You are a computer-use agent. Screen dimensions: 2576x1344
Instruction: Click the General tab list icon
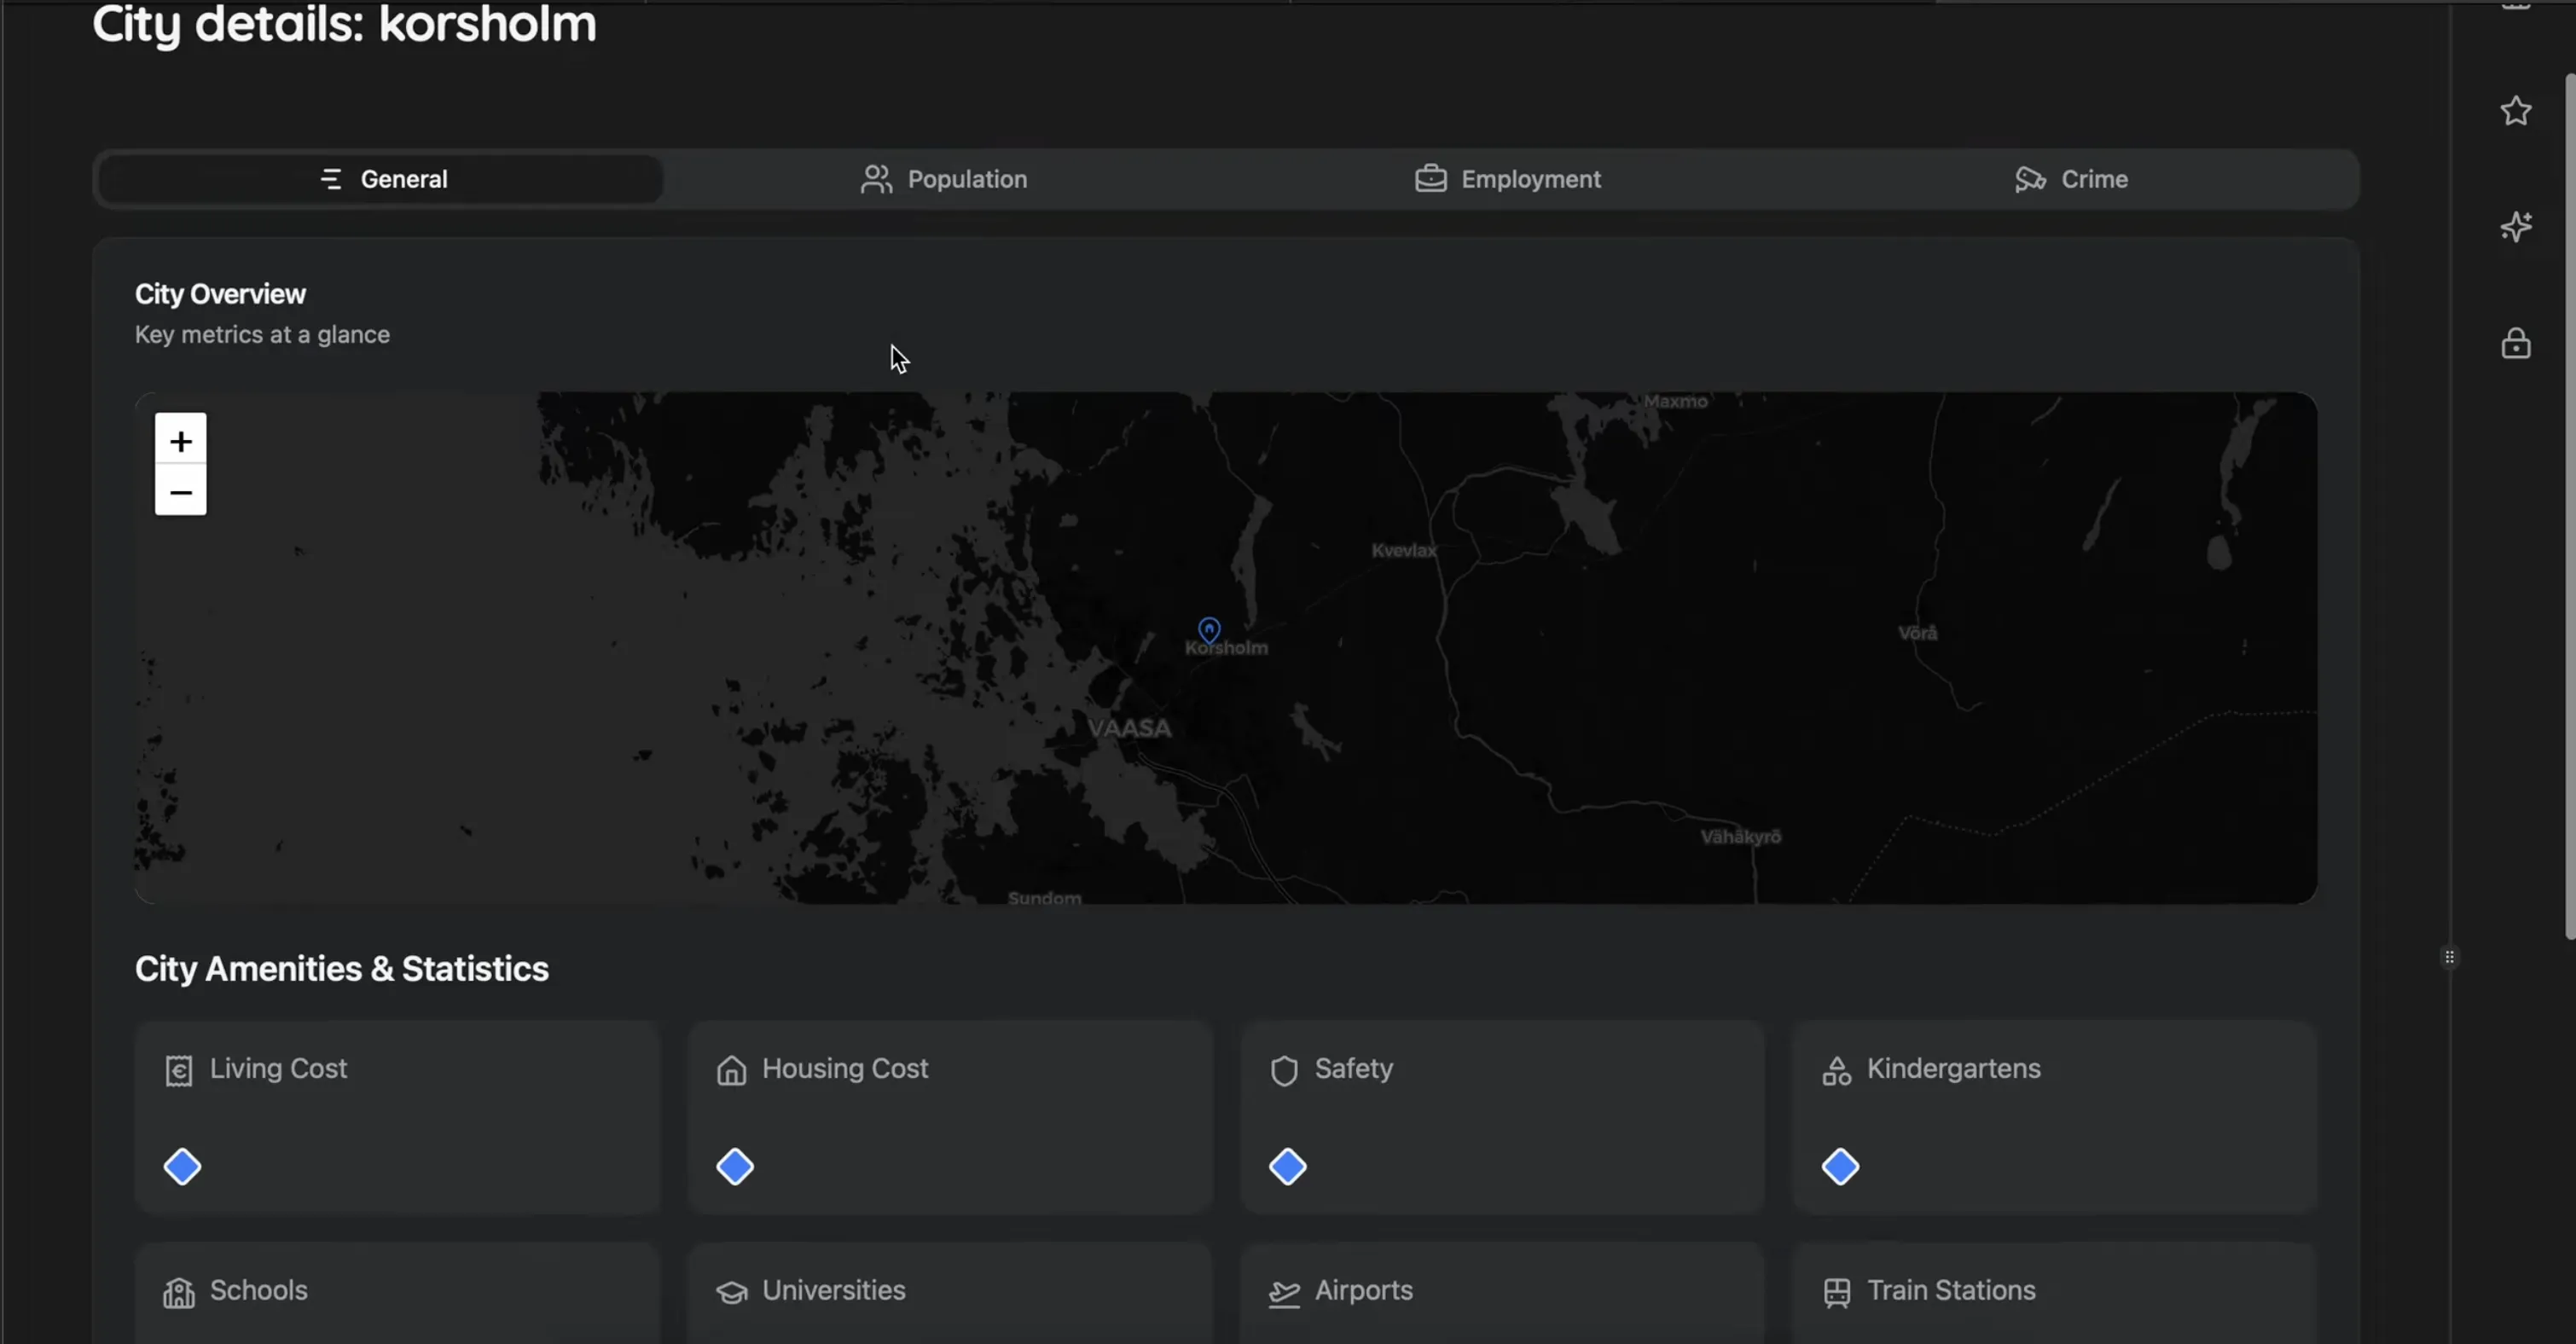tap(331, 179)
